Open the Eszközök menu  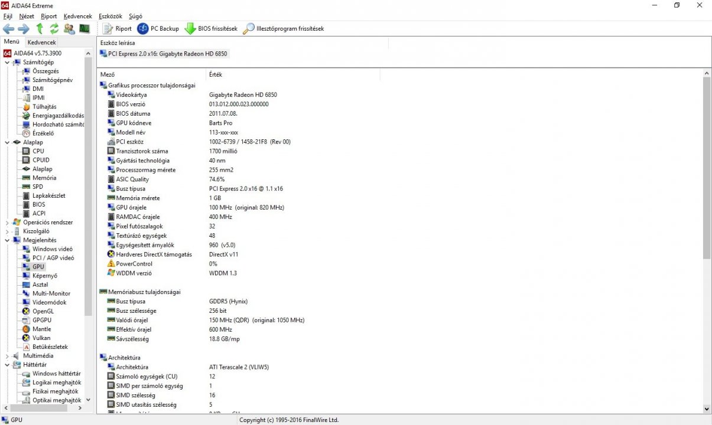tap(110, 16)
